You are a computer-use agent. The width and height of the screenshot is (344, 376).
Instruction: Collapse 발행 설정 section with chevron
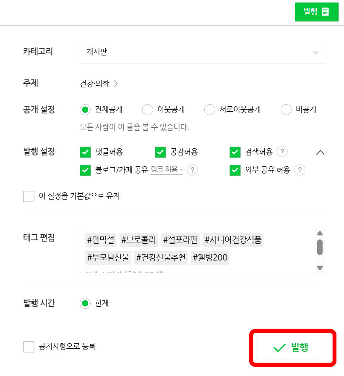tap(320, 153)
